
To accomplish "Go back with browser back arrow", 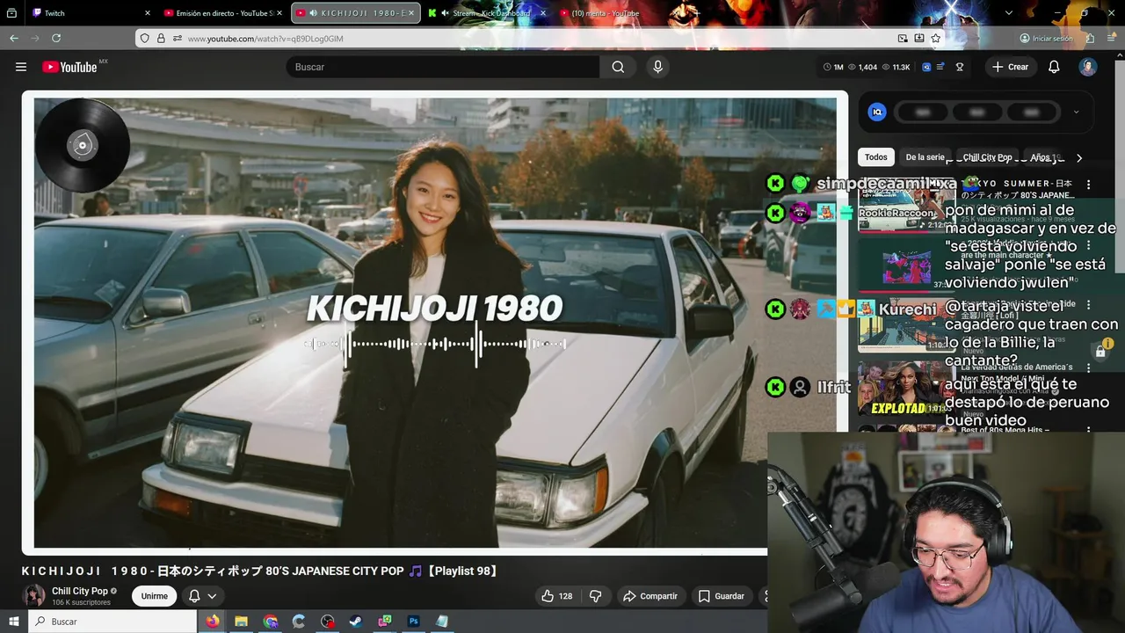I will pyautogui.click(x=14, y=39).
